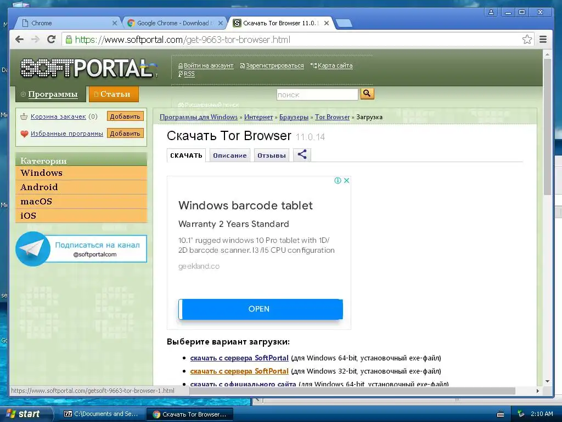The height and width of the screenshot is (422, 562).
Task: Close the Google Chrome Download tab
Action: coord(221,23)
